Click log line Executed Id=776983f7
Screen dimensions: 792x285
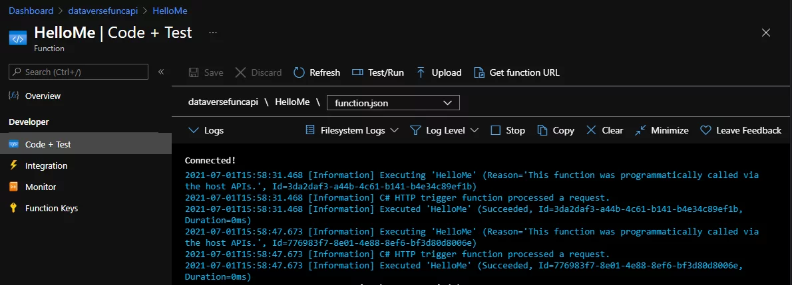point(465,271)
